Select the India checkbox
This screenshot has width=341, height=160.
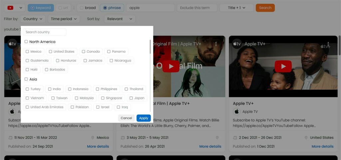tap(50, 89)
